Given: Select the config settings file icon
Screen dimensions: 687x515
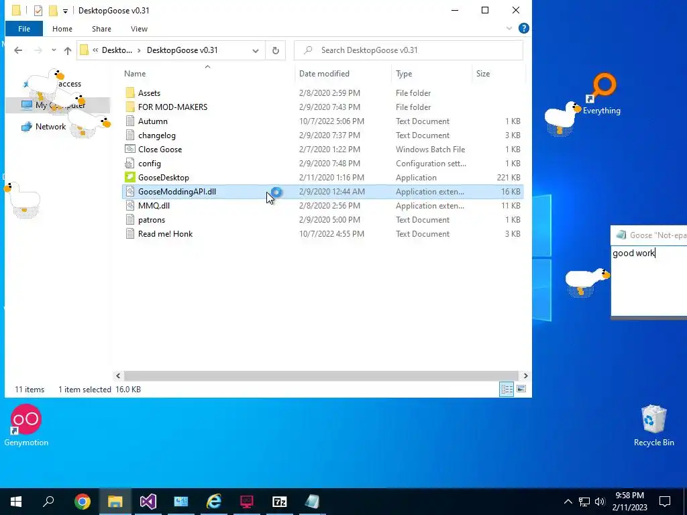Looking at the screenshot, I should (x=130, y=164).
